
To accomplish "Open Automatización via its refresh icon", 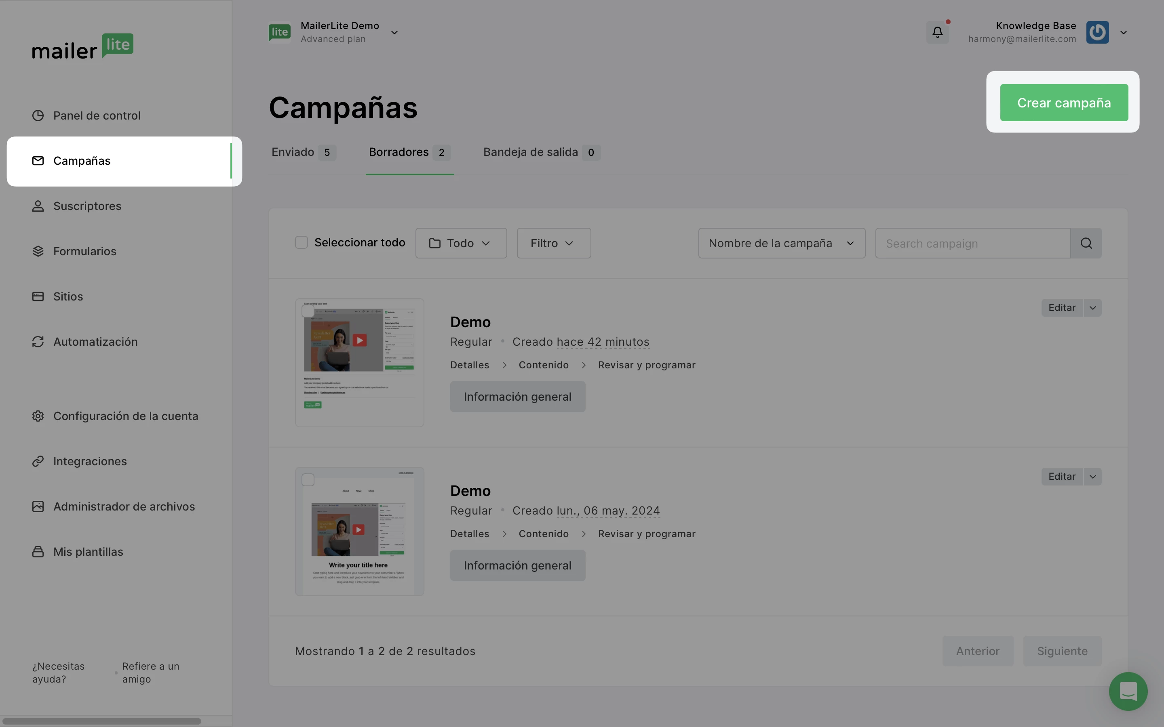I will point(38,342).
